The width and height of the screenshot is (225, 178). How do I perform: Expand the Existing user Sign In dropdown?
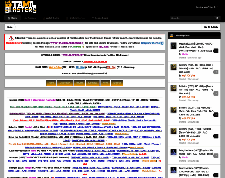point(207,7)
